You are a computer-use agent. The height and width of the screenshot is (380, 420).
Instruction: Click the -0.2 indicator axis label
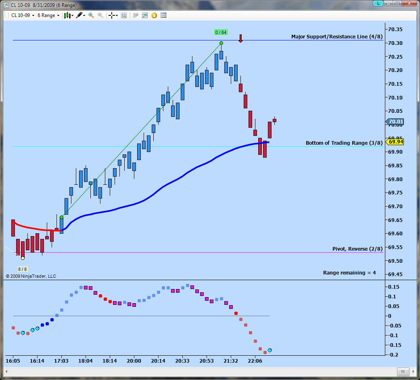[393, 355]
